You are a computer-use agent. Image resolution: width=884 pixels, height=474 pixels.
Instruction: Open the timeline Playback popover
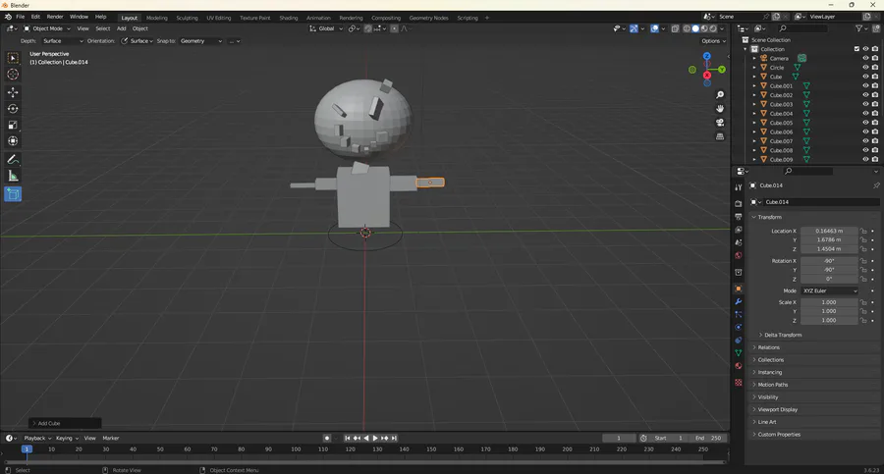pyautogui.click(x=37, y=438)
